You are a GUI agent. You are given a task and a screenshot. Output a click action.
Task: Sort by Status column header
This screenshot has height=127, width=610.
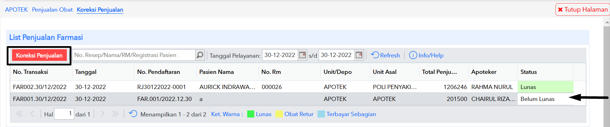point(546,72)
